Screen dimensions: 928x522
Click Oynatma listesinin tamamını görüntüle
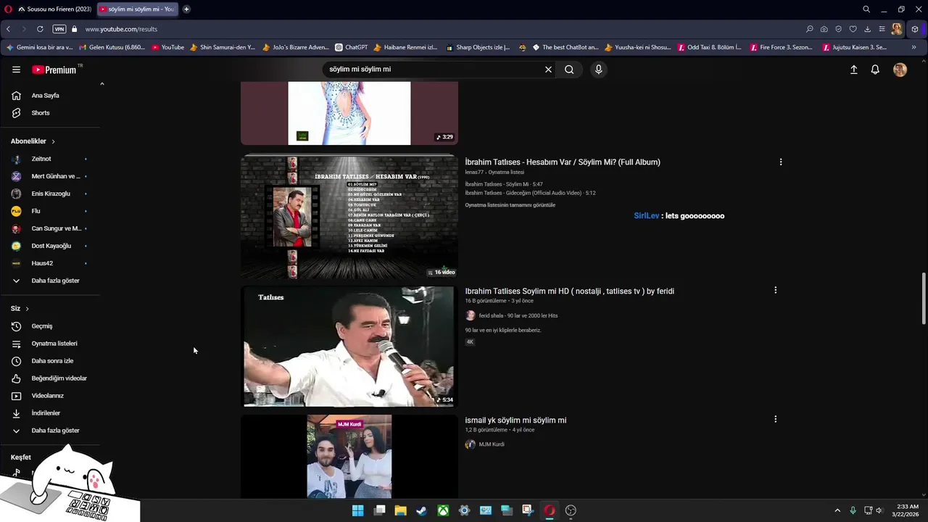(510, 205)
